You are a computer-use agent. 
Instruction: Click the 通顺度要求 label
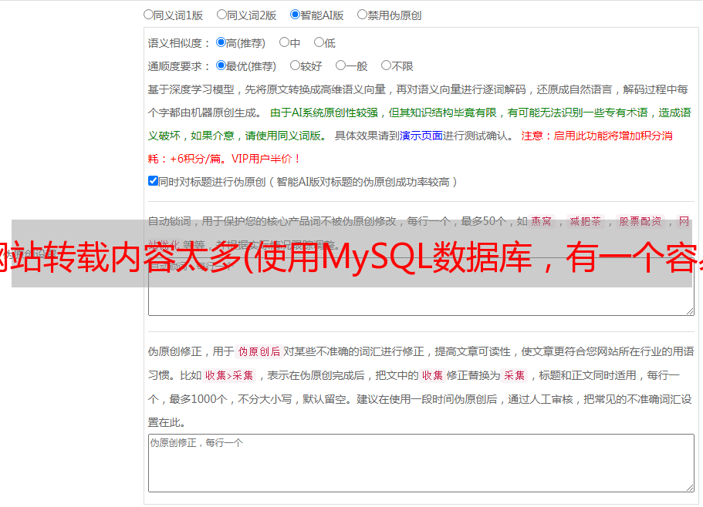pos(179,67)
